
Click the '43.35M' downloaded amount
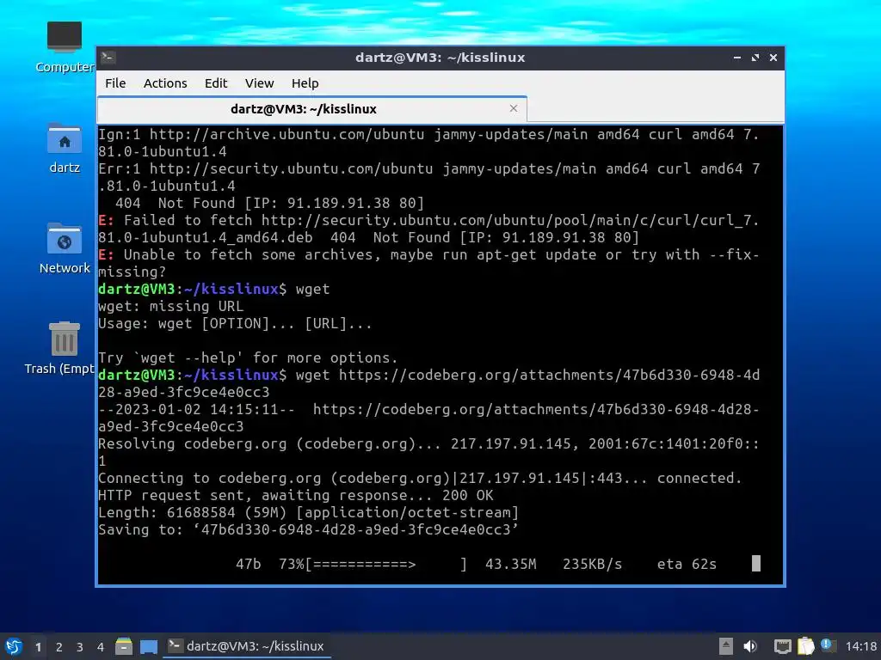coord(511,564)
